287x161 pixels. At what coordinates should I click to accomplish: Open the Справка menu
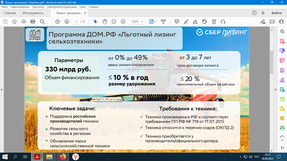pyautogui.click(x=93, y=7)
